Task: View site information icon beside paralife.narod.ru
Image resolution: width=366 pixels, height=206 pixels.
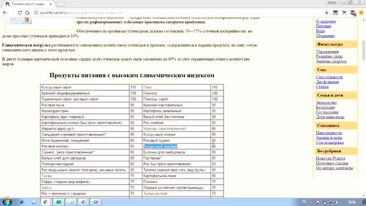Action: click(36, 13)
